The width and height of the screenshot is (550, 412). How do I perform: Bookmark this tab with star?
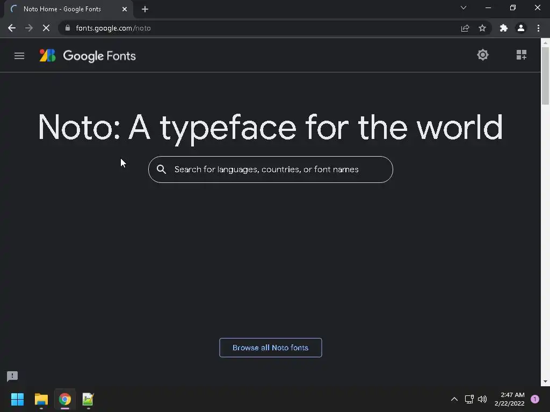482,28
